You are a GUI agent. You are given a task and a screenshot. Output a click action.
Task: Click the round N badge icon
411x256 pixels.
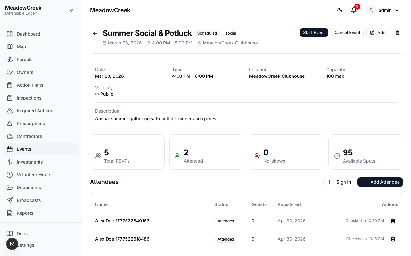coord(12,244)
